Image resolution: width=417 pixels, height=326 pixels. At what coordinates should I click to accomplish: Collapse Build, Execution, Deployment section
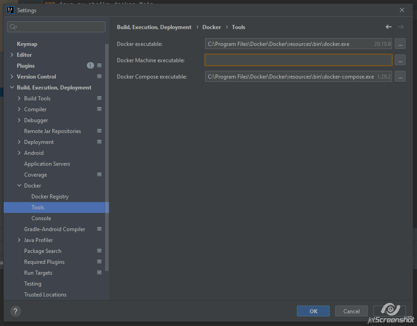click(12, 87)
